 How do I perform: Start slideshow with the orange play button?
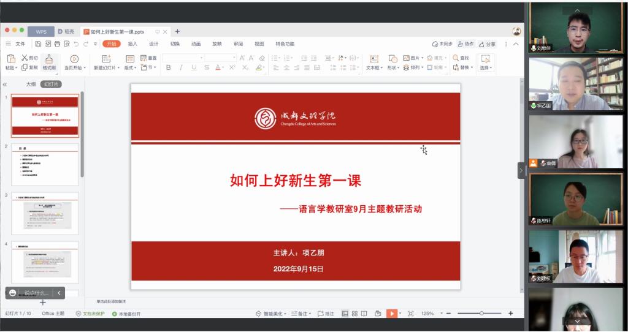pyautogui.click(x=391, y=314)
